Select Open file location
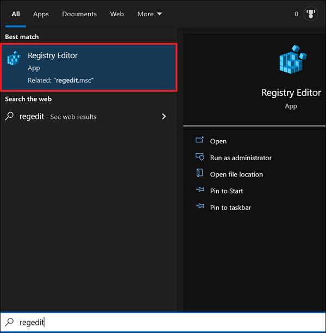The height and width of the screenshot is (333, 326). [236, 174]
